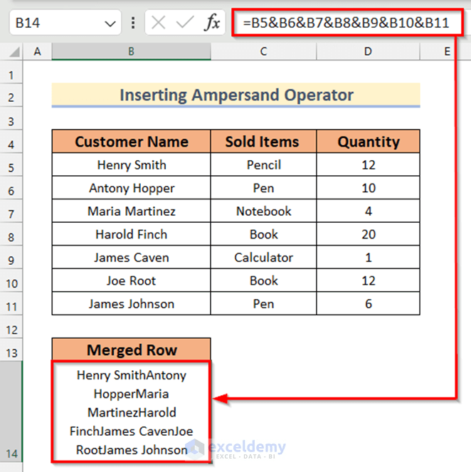The width and height of the screenshot is (471, 472).
Task: Select the Antony Hopper cell
Action: tap(132, 188)
